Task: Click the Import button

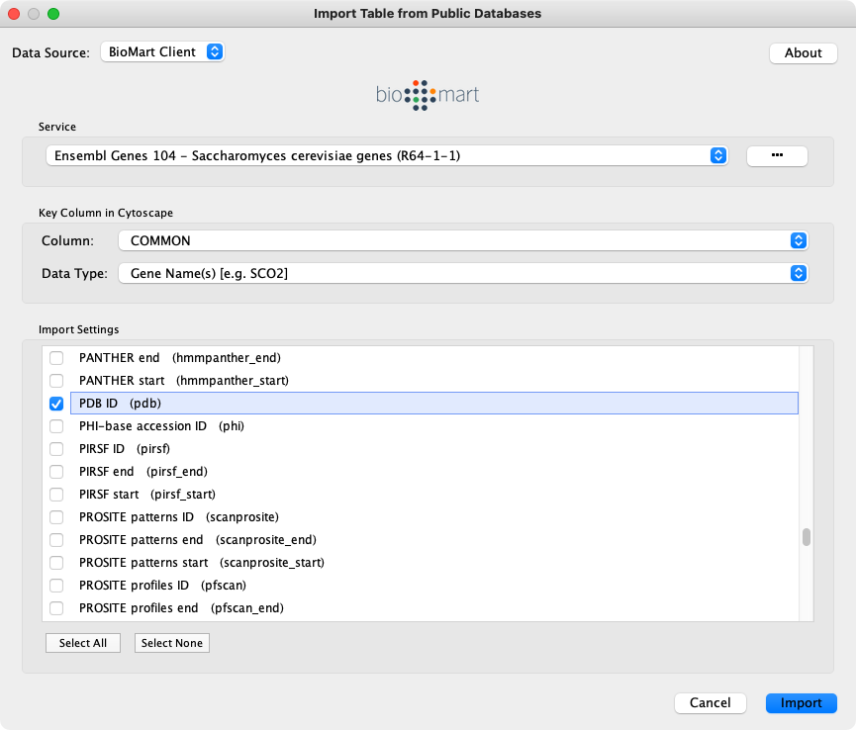Action: 801,703
